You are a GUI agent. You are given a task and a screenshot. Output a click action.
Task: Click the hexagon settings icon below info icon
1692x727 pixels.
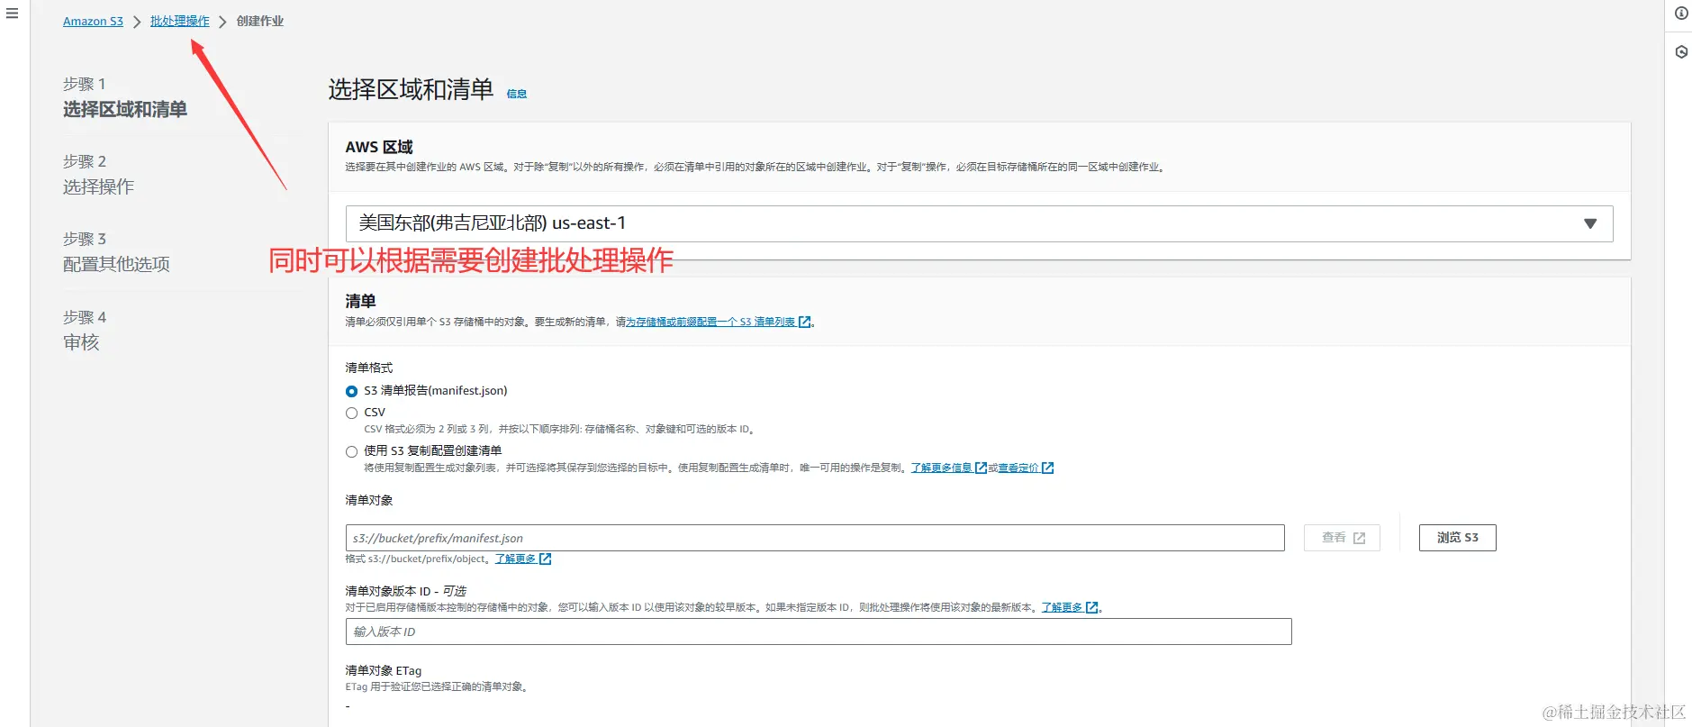1680,52
